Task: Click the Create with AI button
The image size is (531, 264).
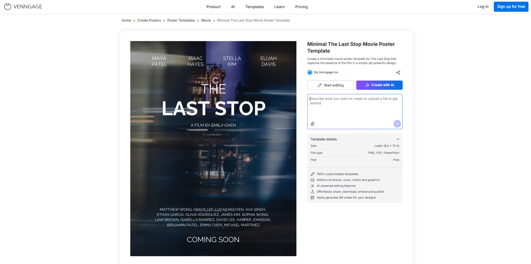Action: coord(379,85)
